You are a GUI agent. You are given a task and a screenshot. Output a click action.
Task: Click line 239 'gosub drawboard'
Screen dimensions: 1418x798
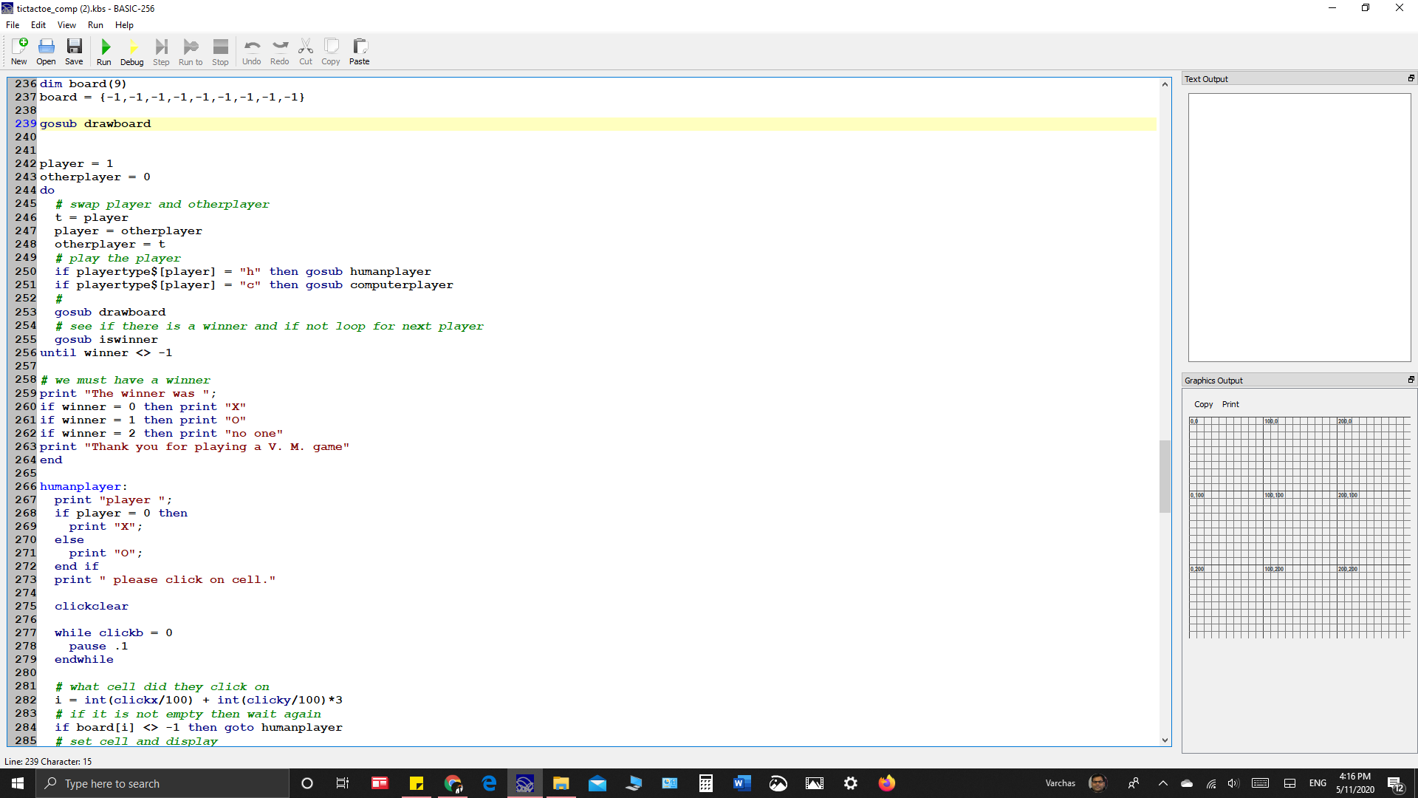point(95,123)
